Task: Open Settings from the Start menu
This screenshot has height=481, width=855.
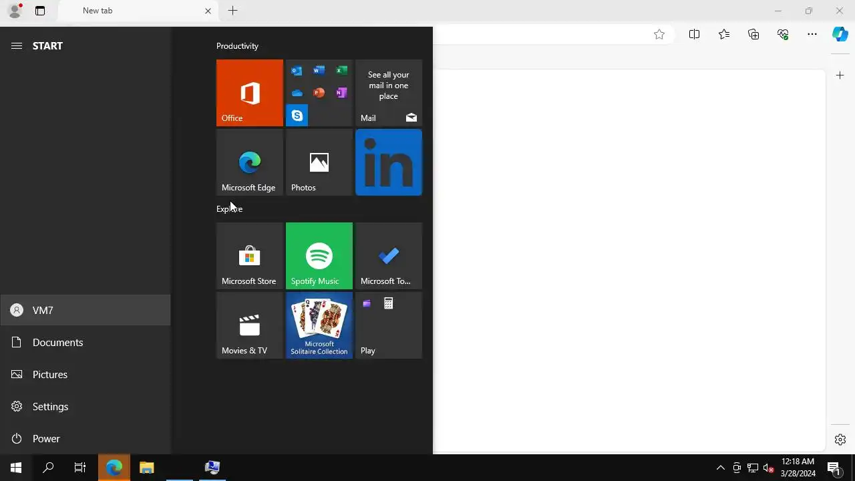Action: pos(85,406)
